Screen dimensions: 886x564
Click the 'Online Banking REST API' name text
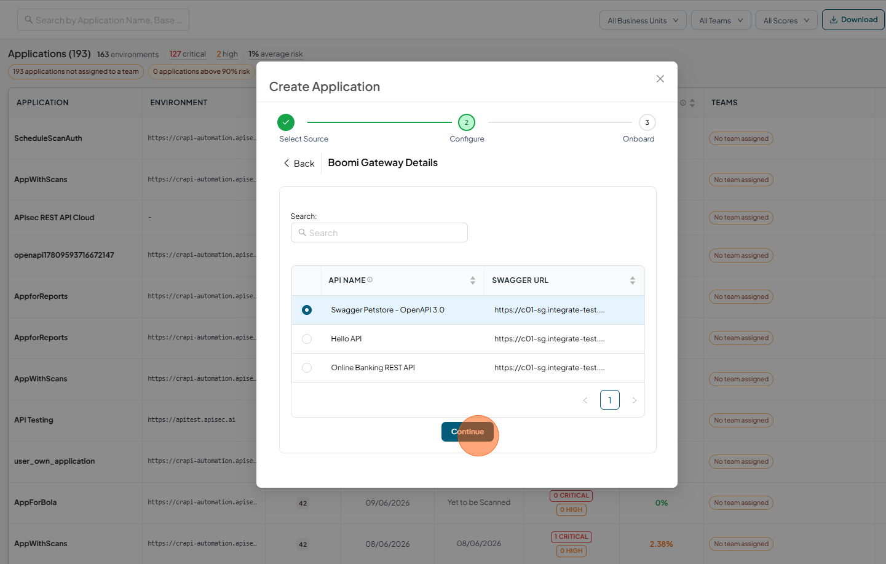(x=373, y=368)
